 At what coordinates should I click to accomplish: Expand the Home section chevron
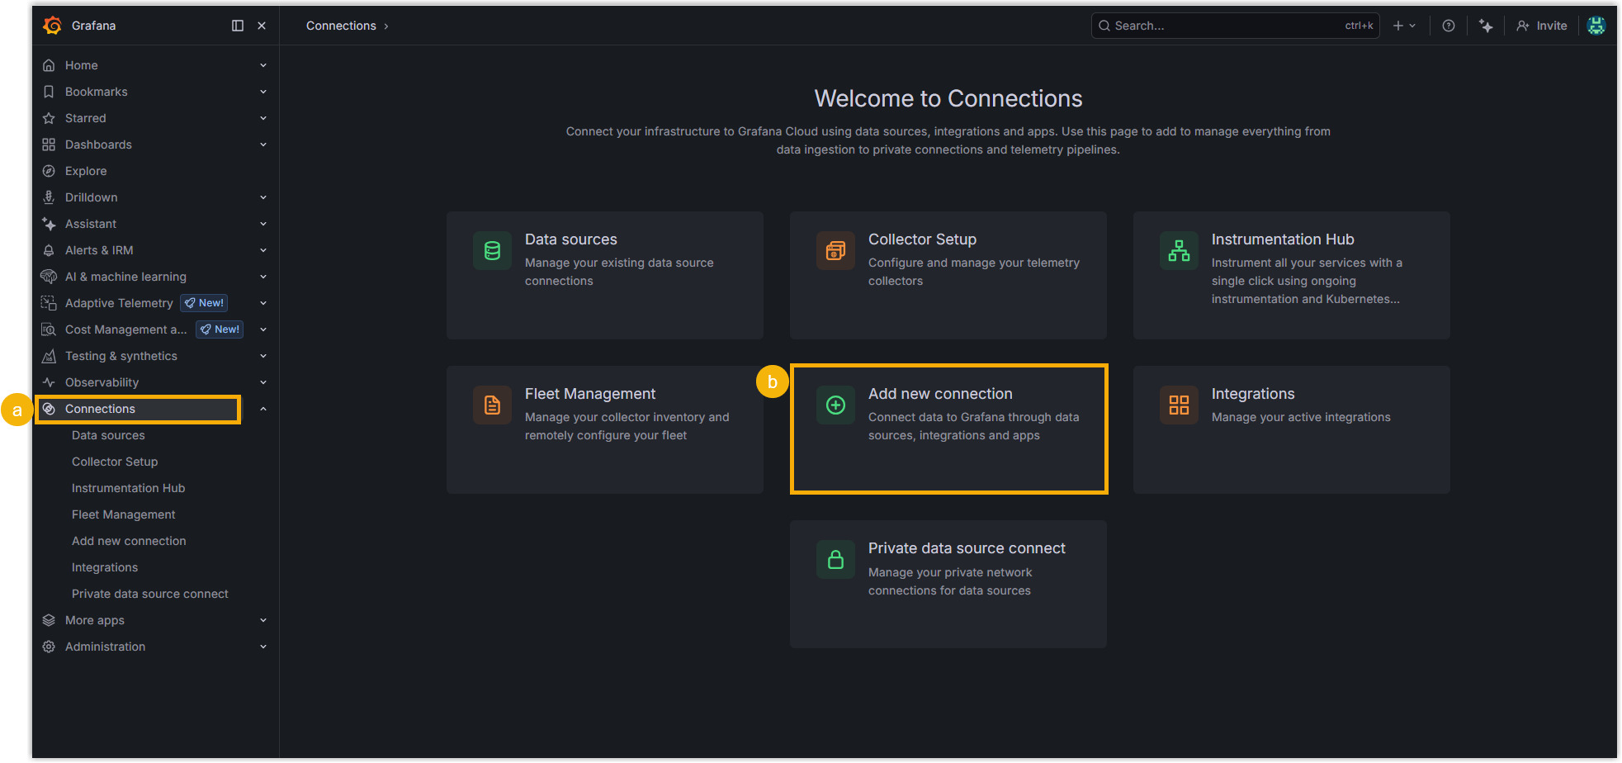coord(263,65)
